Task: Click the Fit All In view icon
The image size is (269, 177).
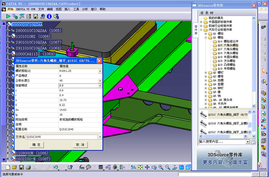Action: pos(140,167)
